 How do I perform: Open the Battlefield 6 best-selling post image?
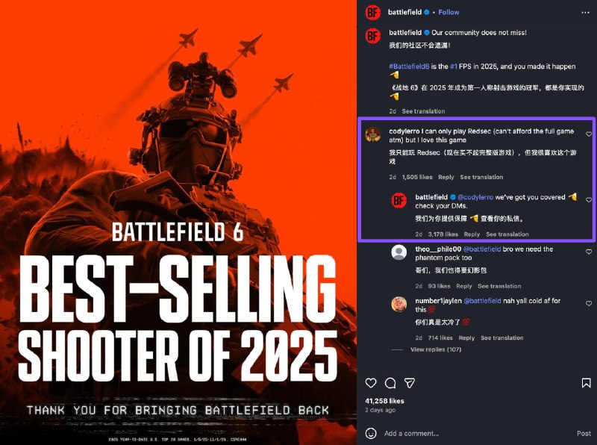178,222
